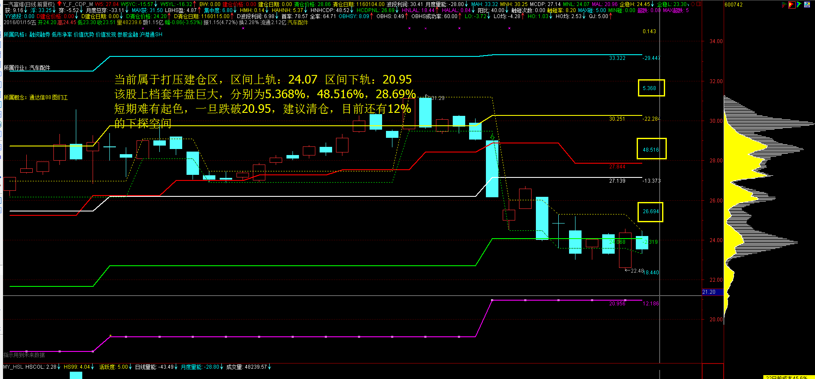Screen dimensions: 815x379
Task: Open the 融资融券 style tag
Action: [40, 34]
